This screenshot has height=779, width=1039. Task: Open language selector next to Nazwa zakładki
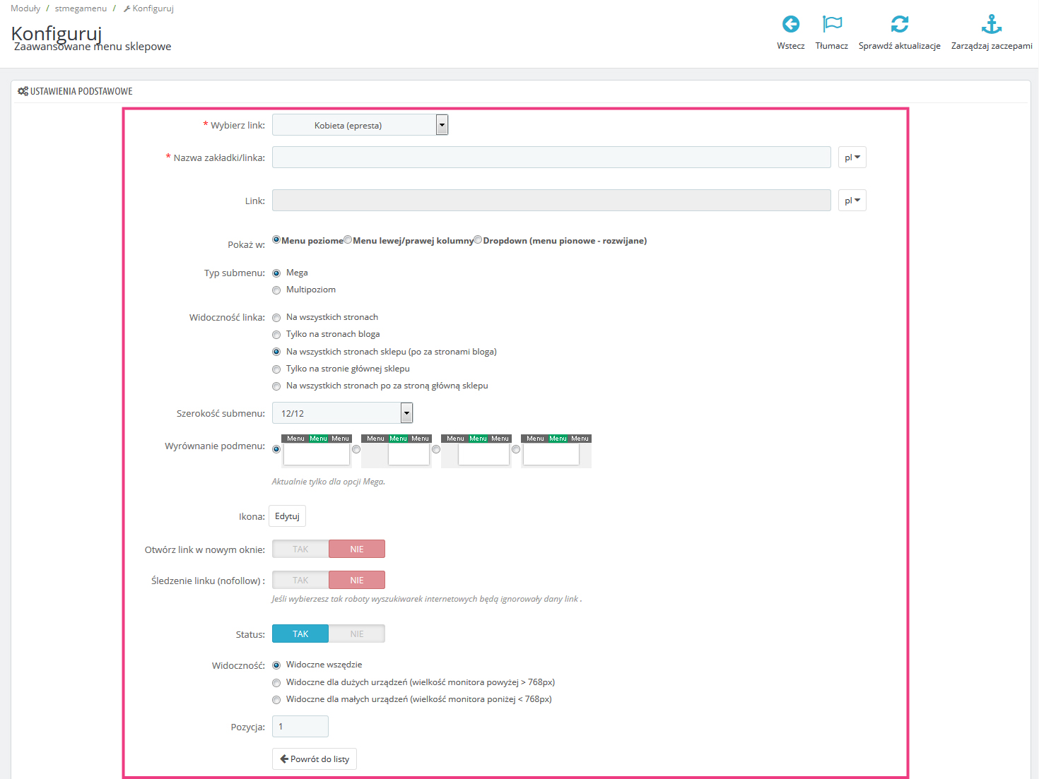(x=852, y=157)
